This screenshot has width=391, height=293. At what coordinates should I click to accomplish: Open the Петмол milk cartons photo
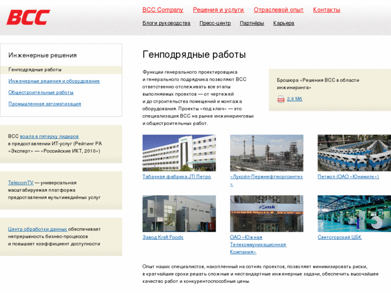point(354,153)
